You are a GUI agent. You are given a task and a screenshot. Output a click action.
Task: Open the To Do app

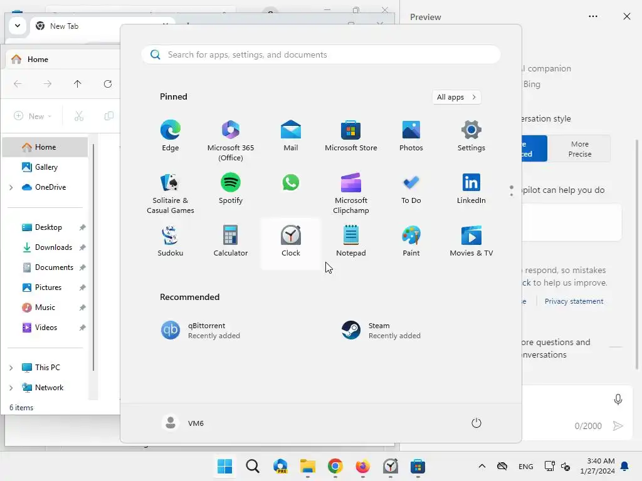(411, 189)
